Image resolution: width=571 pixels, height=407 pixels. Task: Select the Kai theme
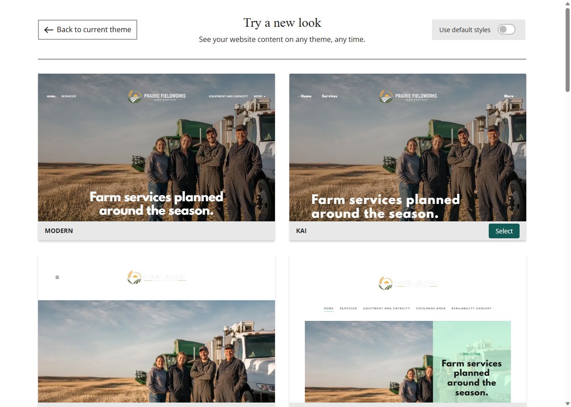[504, 231]
